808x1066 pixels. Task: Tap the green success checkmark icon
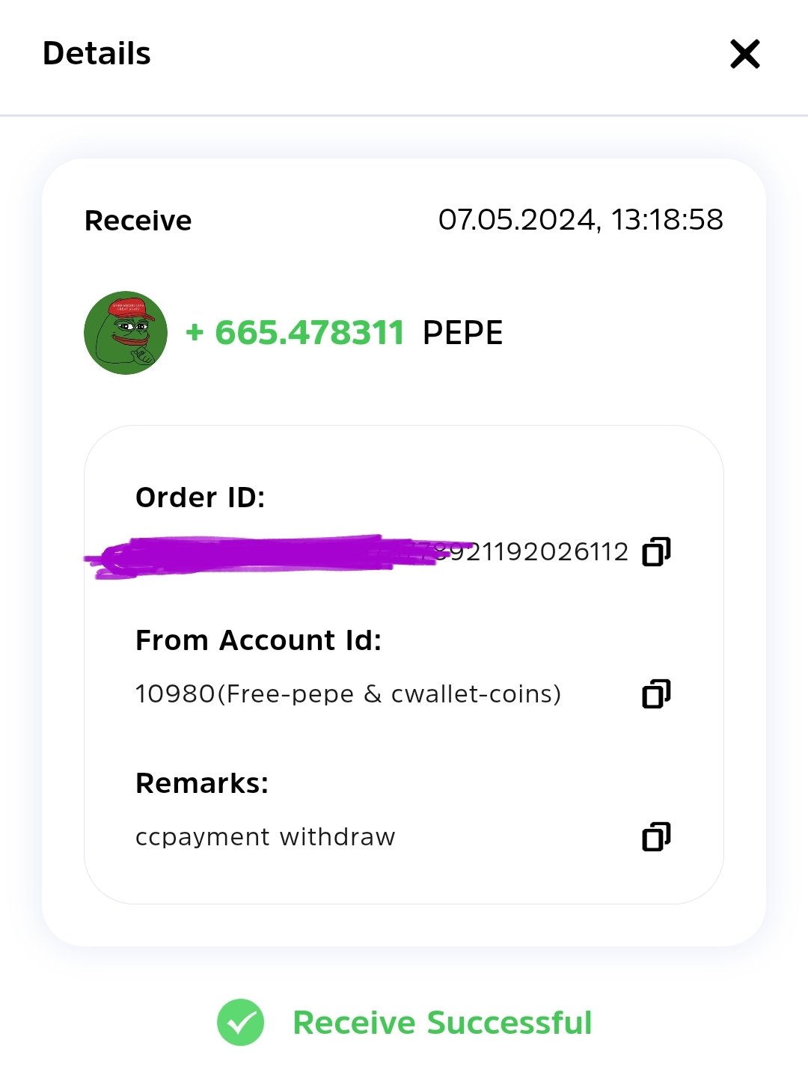(x=240, y=1023)
